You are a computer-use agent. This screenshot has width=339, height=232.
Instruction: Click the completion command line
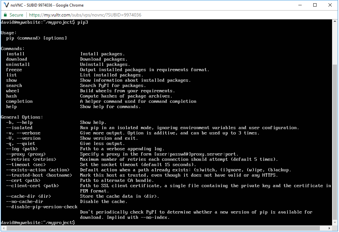(19, 101)
